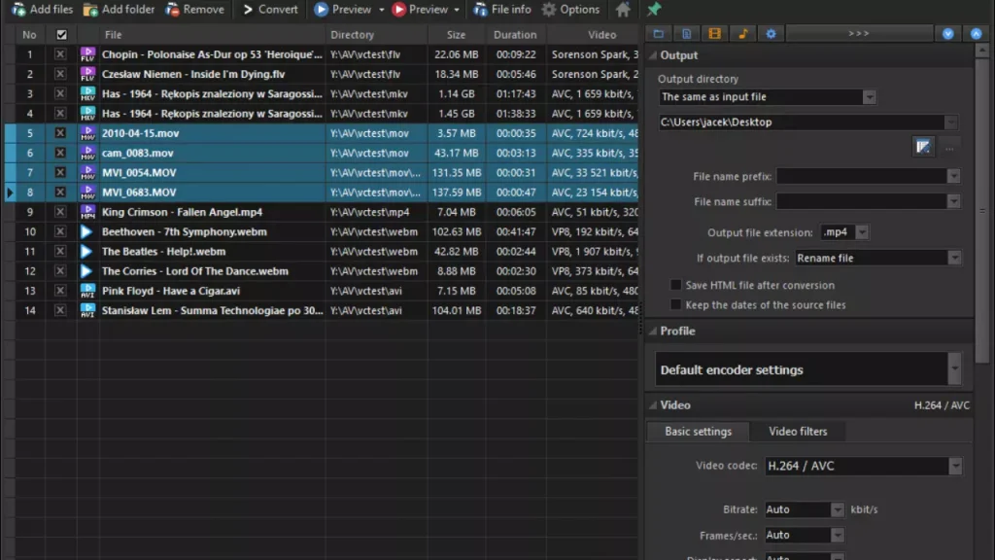Click the blue Preview play button
995x560 pixels.
point(343,10)
